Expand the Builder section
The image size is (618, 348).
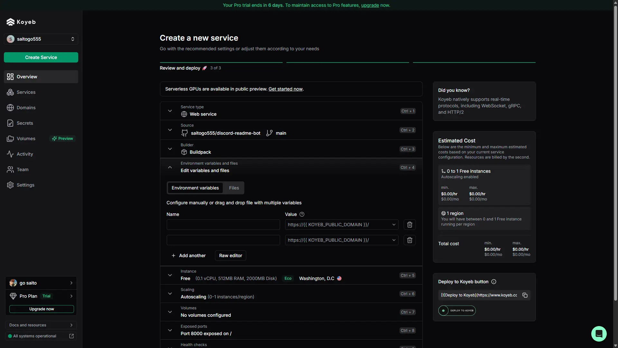170,149
